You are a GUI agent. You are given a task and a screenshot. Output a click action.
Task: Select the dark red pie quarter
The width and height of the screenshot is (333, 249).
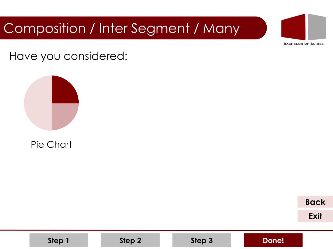coord(63,91)
